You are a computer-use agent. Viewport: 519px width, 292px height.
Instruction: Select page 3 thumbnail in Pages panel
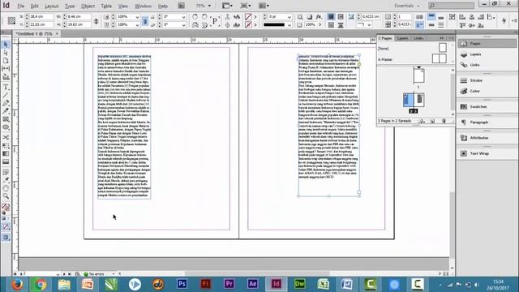tap(419, 100)
